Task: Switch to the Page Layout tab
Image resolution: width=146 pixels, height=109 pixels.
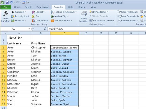Action: coord(43,7)
